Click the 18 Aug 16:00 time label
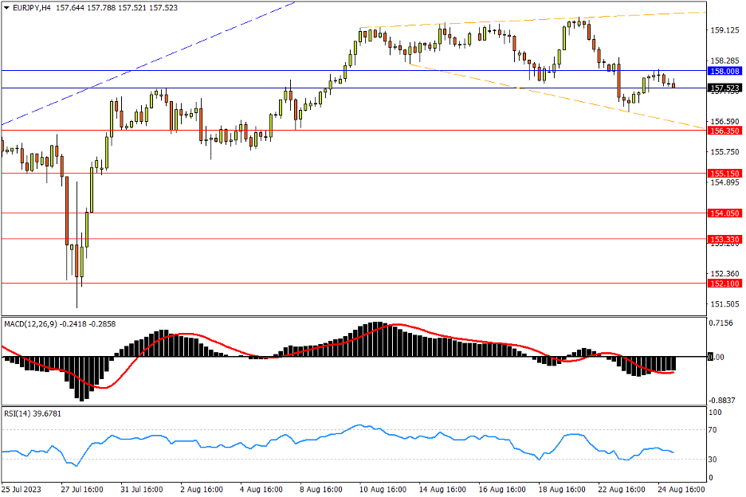The width and height of the screenshot is (746, 497). (563, 487)
